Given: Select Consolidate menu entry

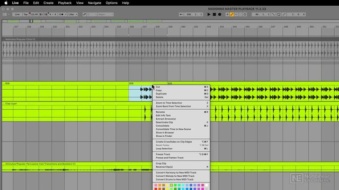Looking at the screenshot, I should [x=181, y=126].
